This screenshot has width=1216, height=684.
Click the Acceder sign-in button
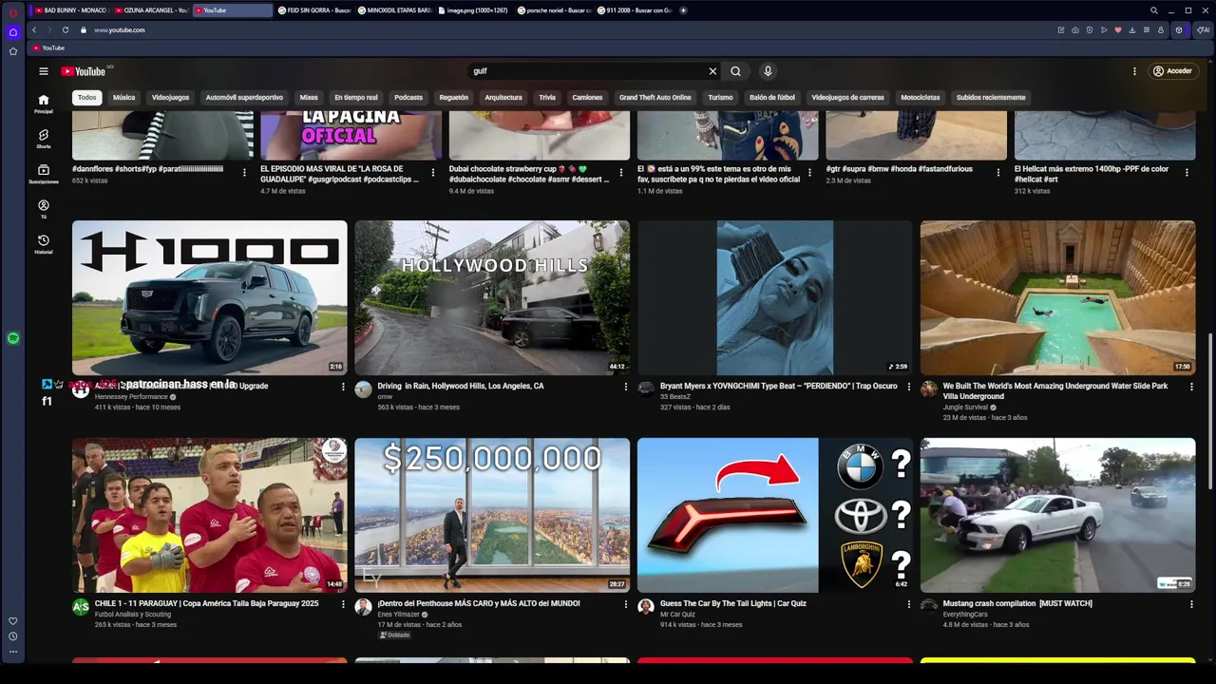click(1172, 71)
